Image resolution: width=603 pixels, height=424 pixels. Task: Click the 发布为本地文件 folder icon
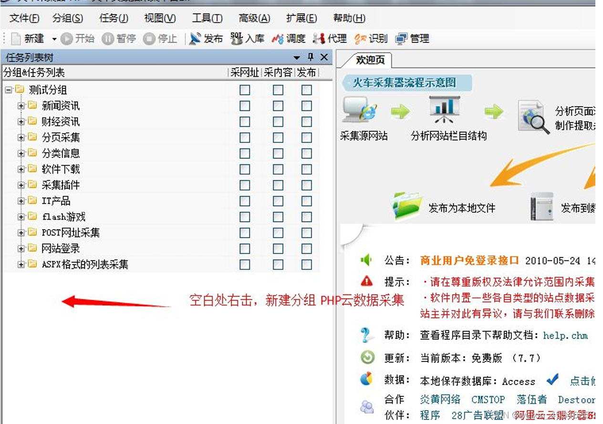click(x=405, y=206)
